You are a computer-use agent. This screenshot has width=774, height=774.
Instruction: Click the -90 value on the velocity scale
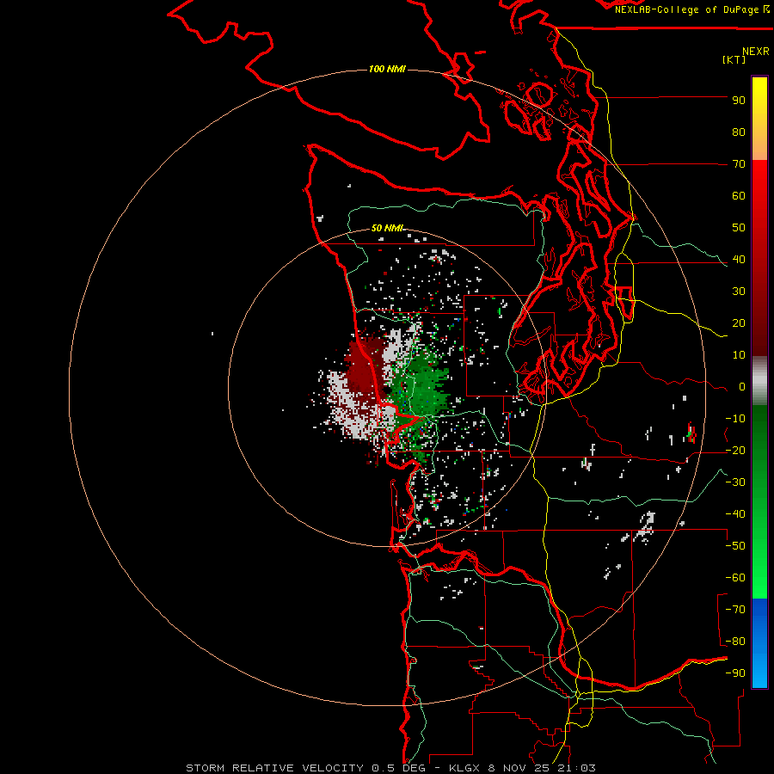click(x=735, y=673)
